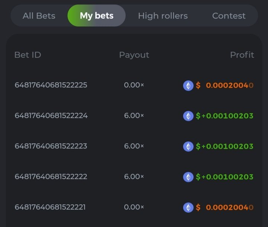Open the High rollers tab
This screenshot has width=268, height=227.
[163, 16]
